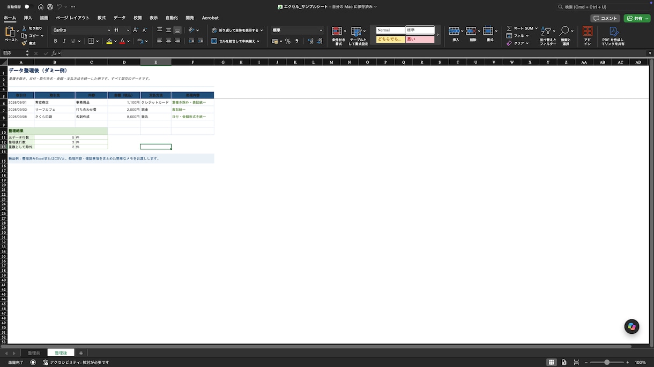Expand the wrap text (折り返して全体を表示する) dropdown
Screen dimensions: 654x367
point(262,30)
